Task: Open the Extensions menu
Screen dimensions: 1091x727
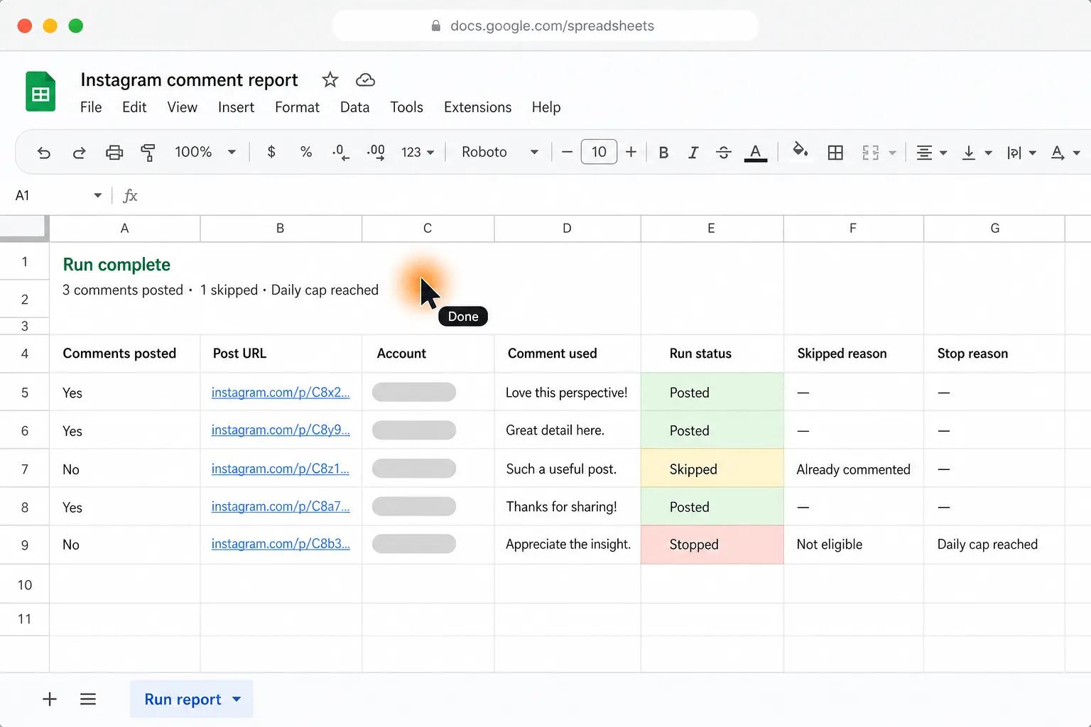Action: coord(477,107)
